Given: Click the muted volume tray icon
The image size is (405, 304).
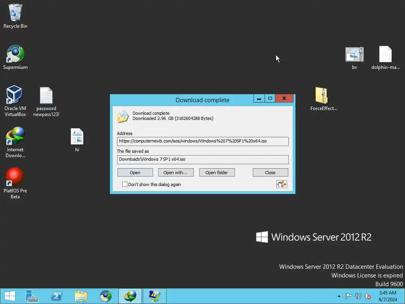Looking at the screenshot, I should 368,296.
